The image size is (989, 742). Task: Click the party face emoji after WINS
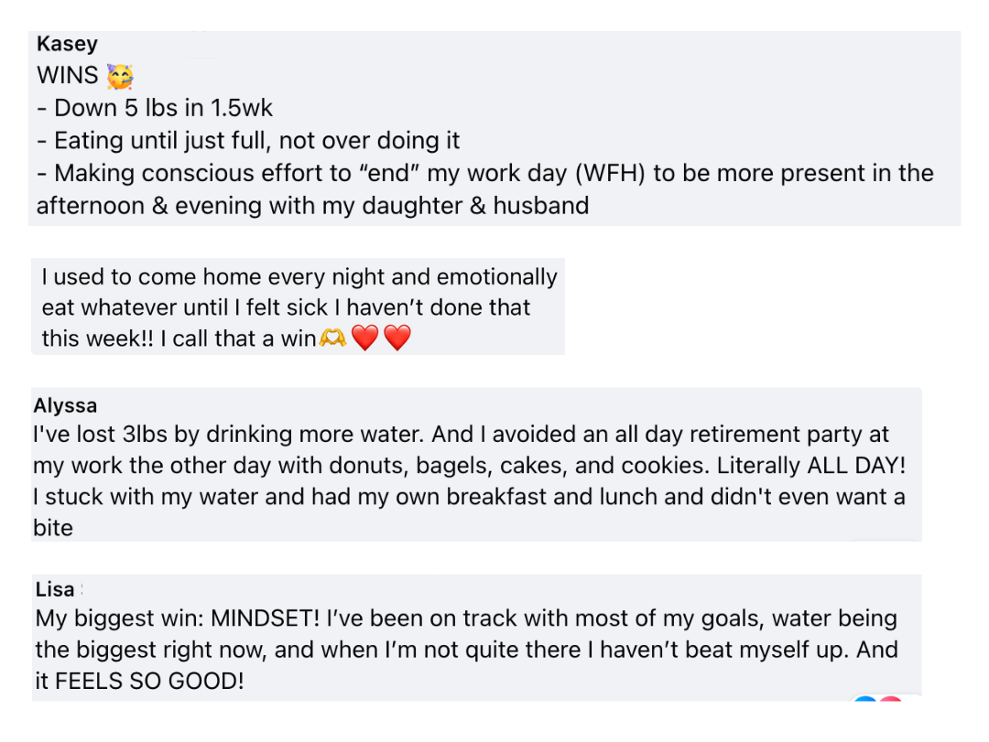120,76
